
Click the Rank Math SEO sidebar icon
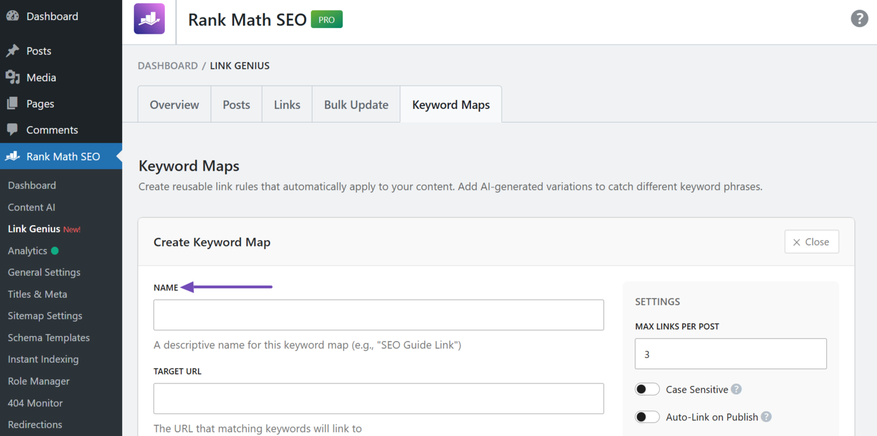click(x=13, y=156)
